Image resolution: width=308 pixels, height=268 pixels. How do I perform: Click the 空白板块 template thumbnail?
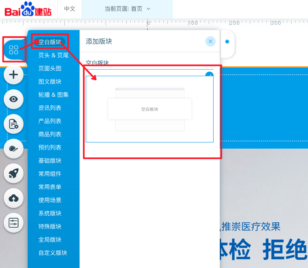click(149, 109)
